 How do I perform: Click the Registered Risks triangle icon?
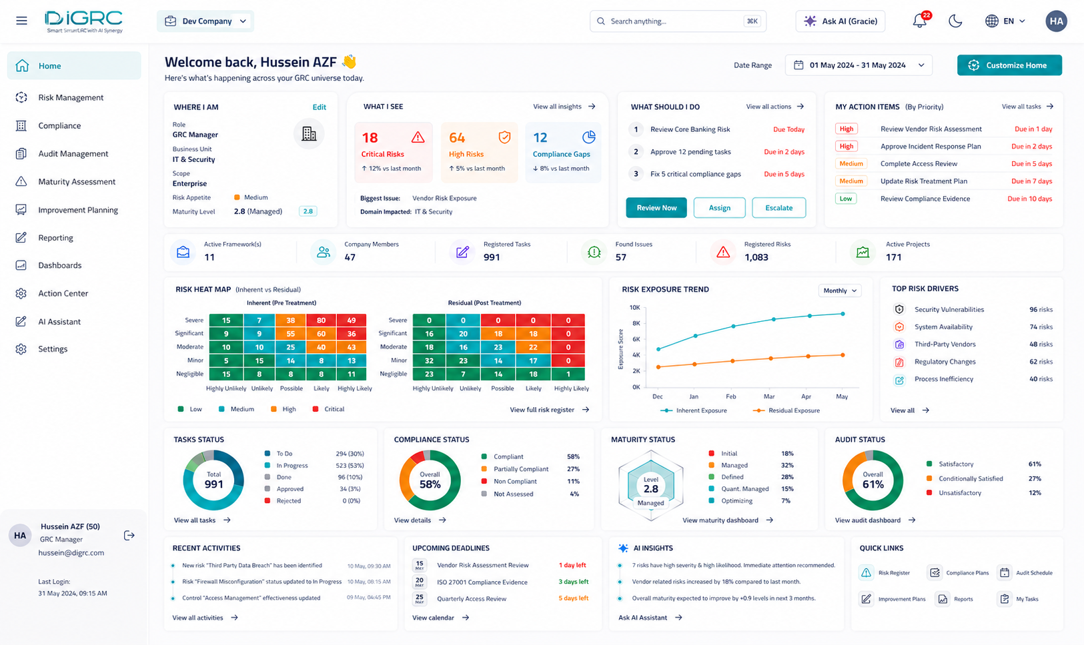[723, 252]
